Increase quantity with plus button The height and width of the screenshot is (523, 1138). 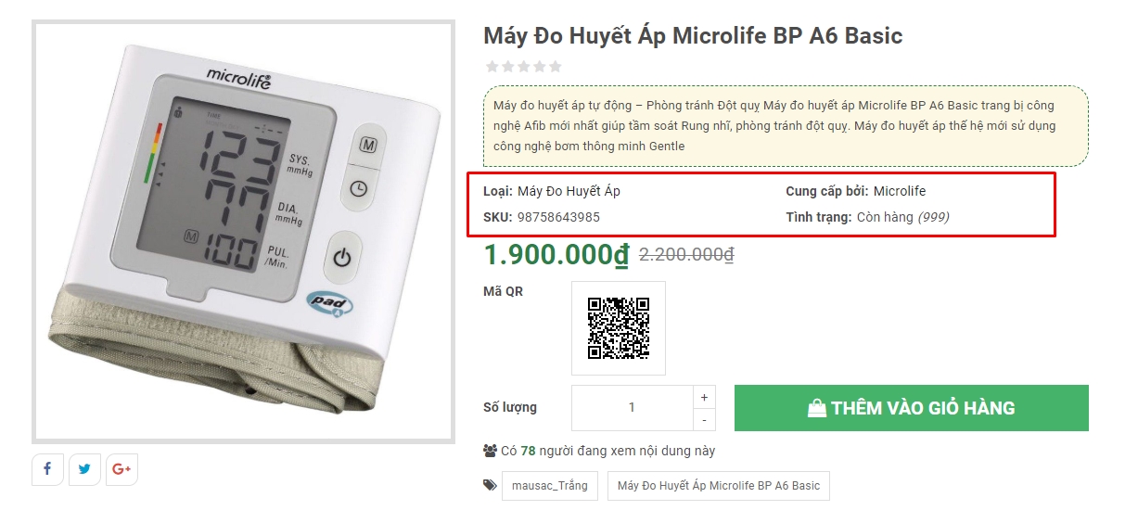[x=704, y=397]
